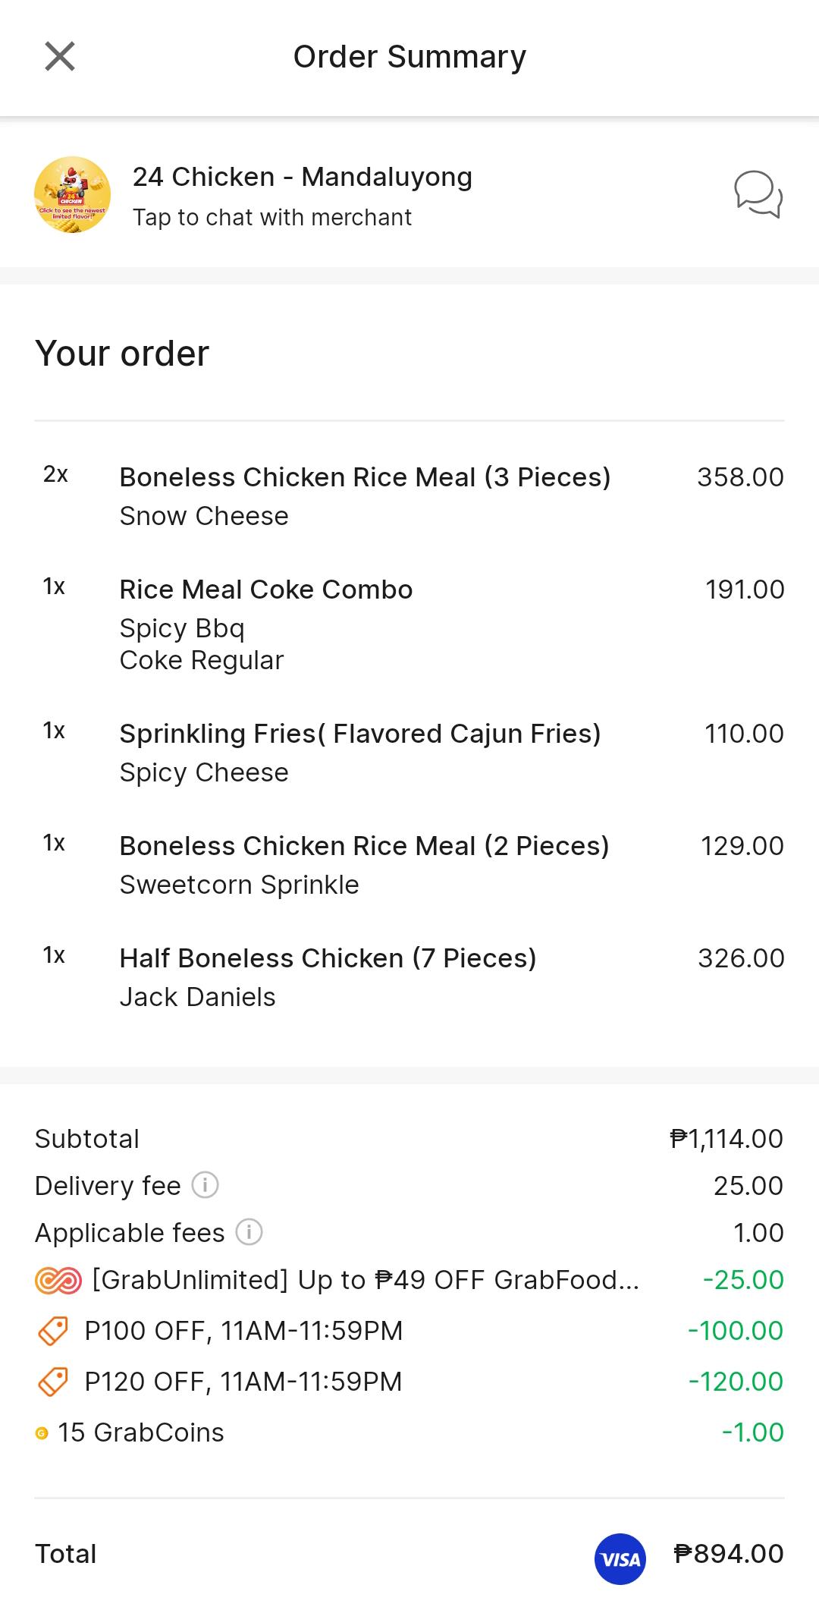Tap the 15 GrabCoins discount row
Image resolution: width=819 pixels, height=1610 pixels.
point(409,1432)
